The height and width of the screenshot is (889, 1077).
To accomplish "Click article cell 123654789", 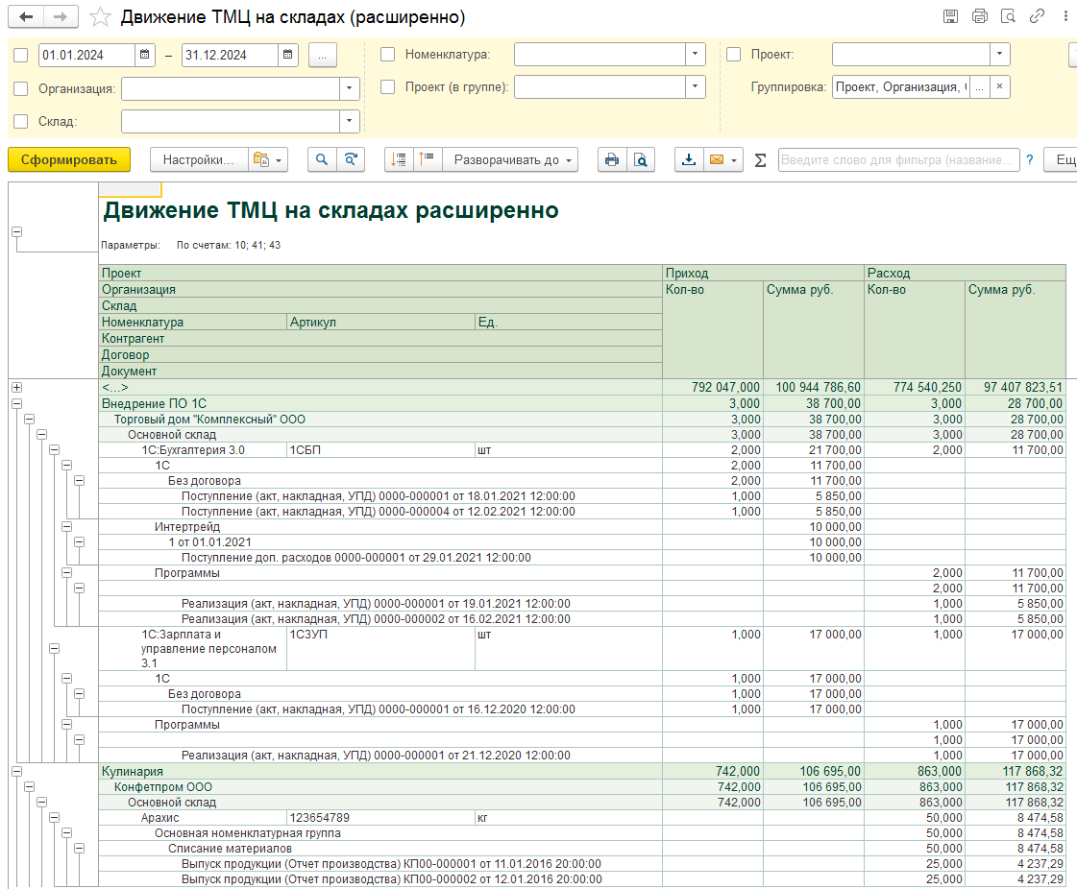I will 380,818.
